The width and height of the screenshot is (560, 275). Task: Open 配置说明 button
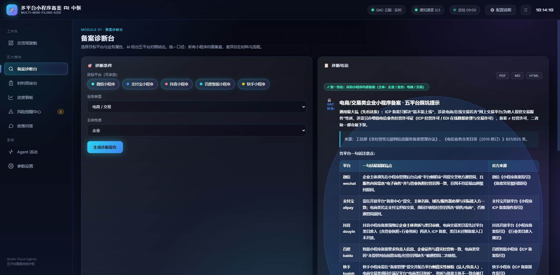(x=501, y=10)
